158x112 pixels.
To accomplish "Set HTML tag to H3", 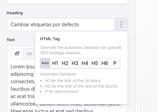I will click(x=75, y=63).
